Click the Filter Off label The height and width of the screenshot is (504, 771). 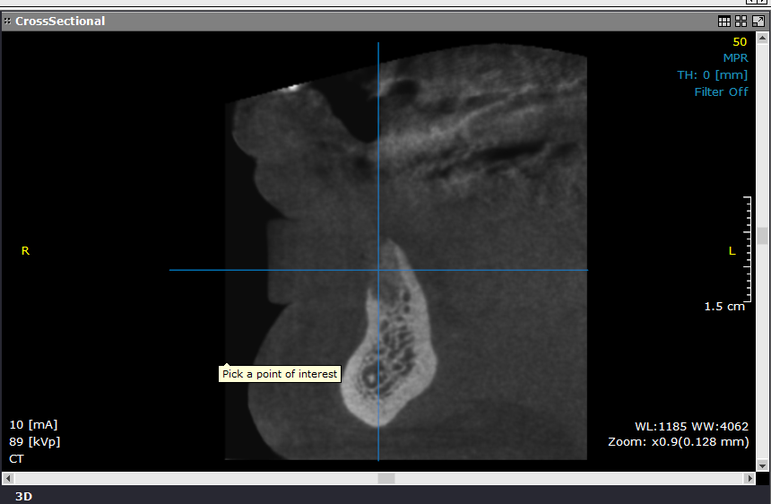721,92
